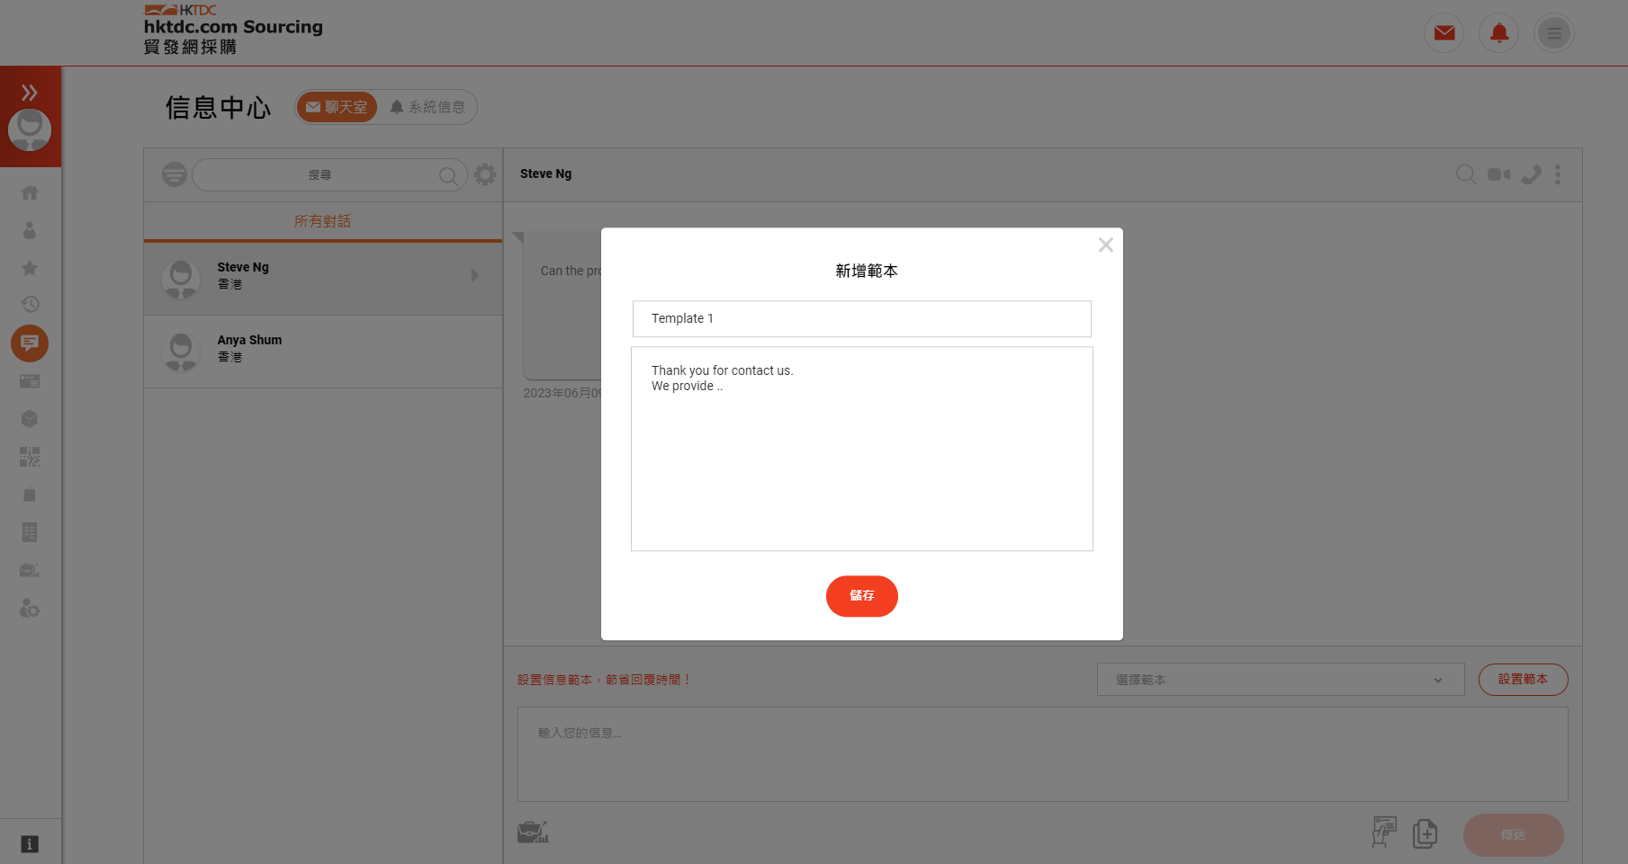Expand the left sidebar with double chevron
The width and height of the screenshot is (1628, 864).
pyautogui.click(x=30, y=93)
